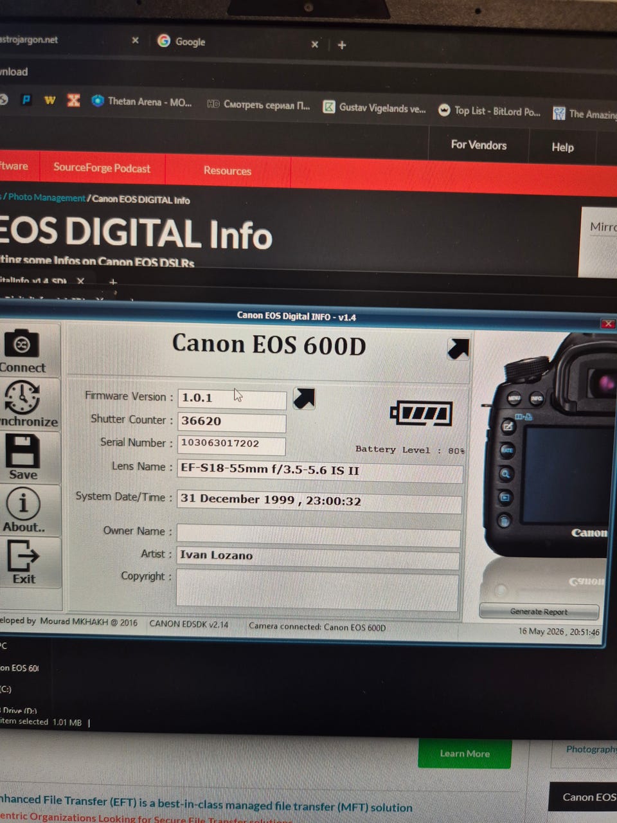Open For Vendors menu item

[x=479, y=145]
